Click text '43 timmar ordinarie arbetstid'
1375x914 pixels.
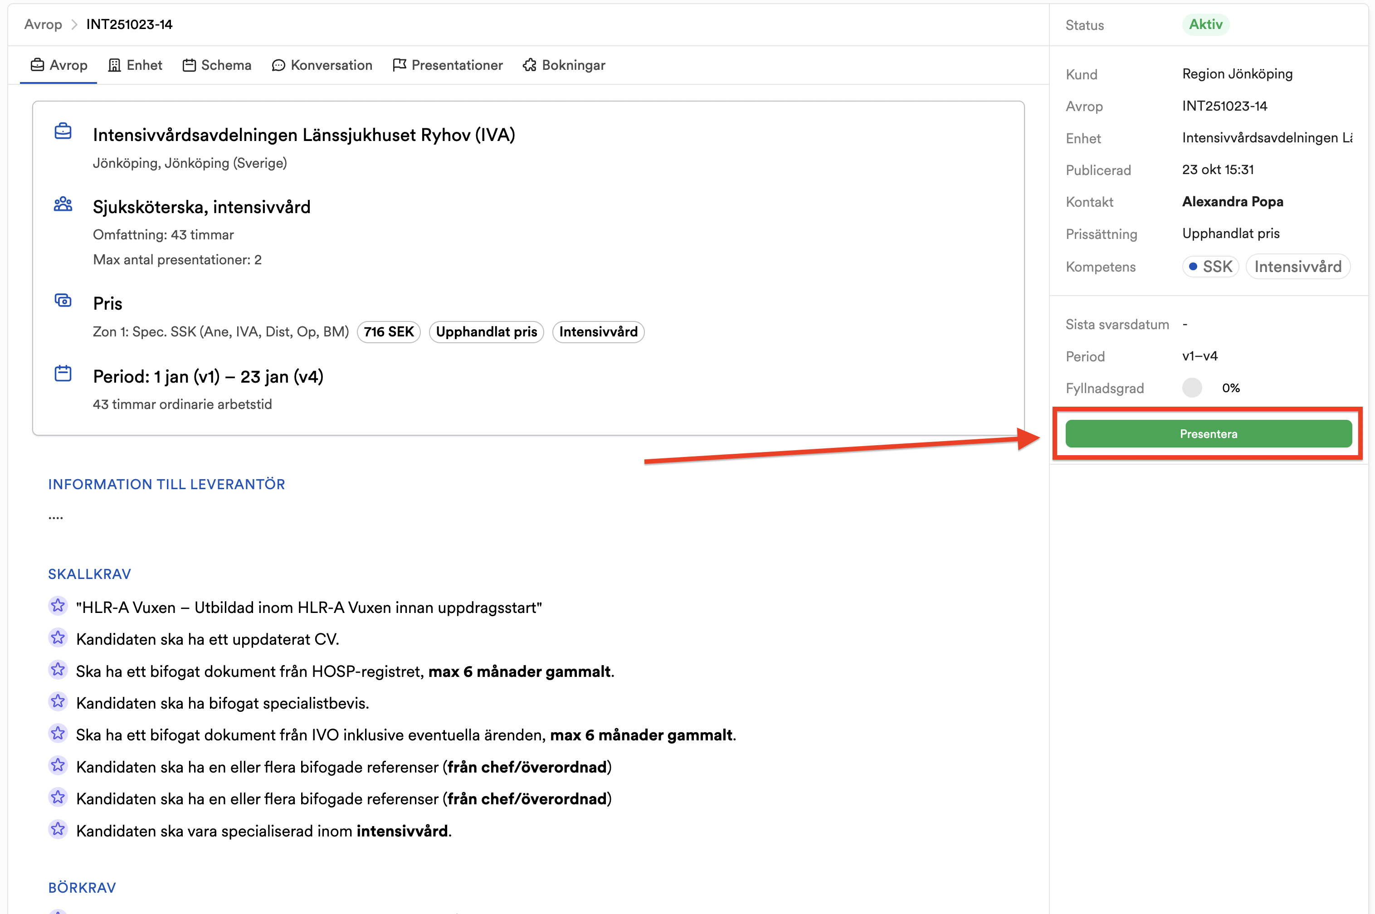pos(182,404)
